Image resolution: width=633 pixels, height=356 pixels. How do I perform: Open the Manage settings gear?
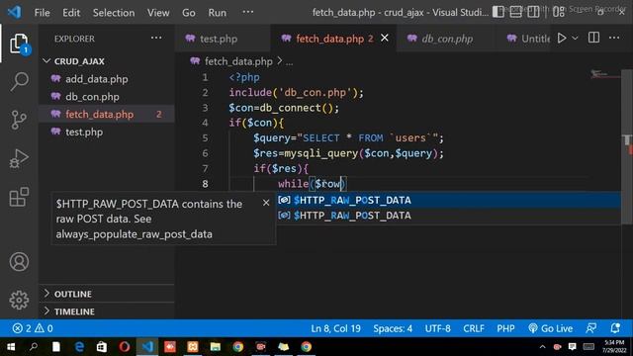(19, 300)
